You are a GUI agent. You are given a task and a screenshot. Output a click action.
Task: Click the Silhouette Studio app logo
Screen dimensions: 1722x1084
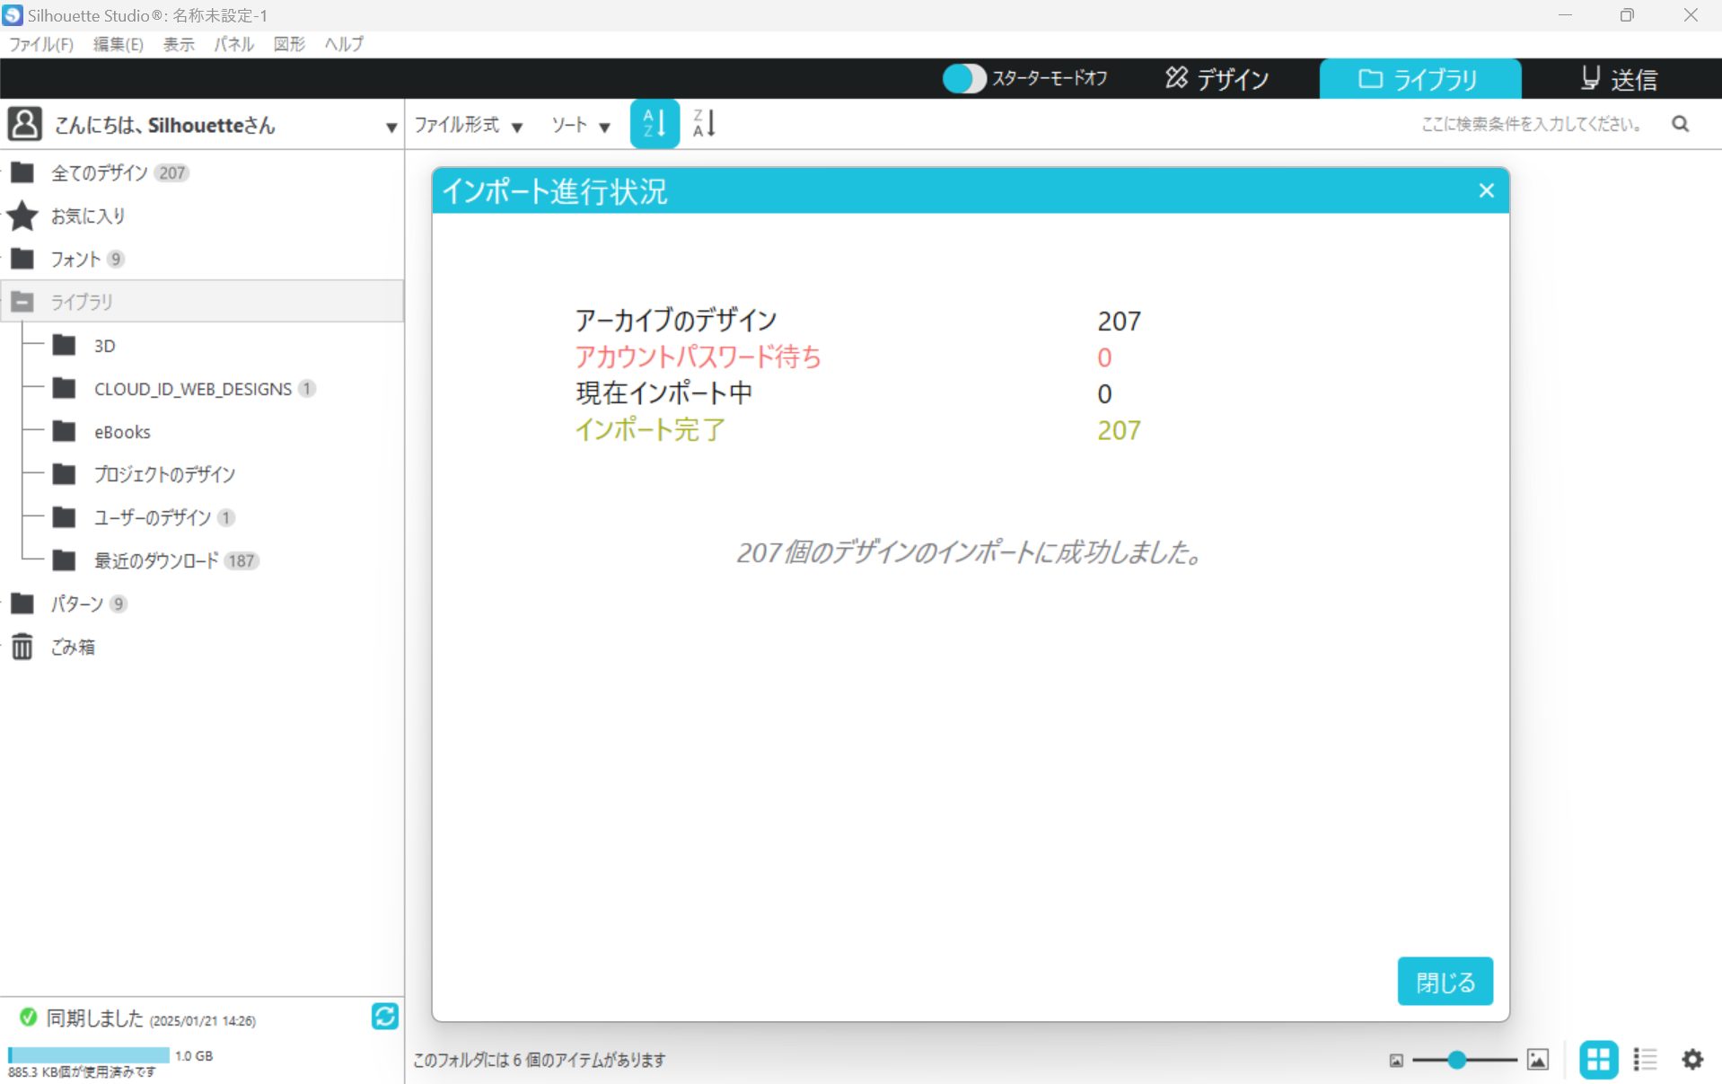(x=13, y=15)
